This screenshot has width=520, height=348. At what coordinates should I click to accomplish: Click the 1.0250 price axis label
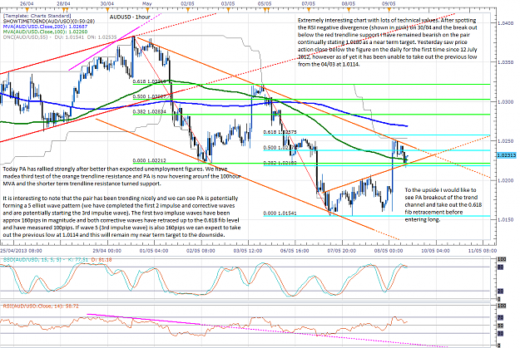pos(506,141)
